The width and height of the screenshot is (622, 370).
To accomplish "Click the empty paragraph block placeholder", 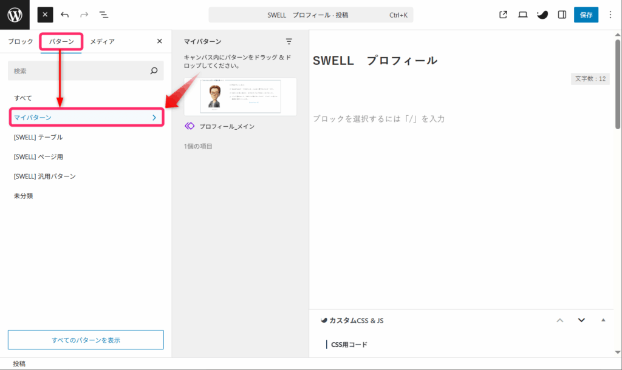I will click(379, 119).
